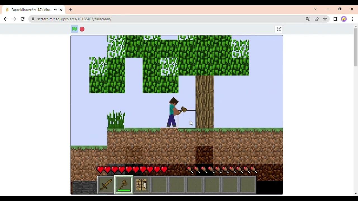Click the red stop button
Image resolution: width=358 pixels, height=201 pixels.
point(82,29)
